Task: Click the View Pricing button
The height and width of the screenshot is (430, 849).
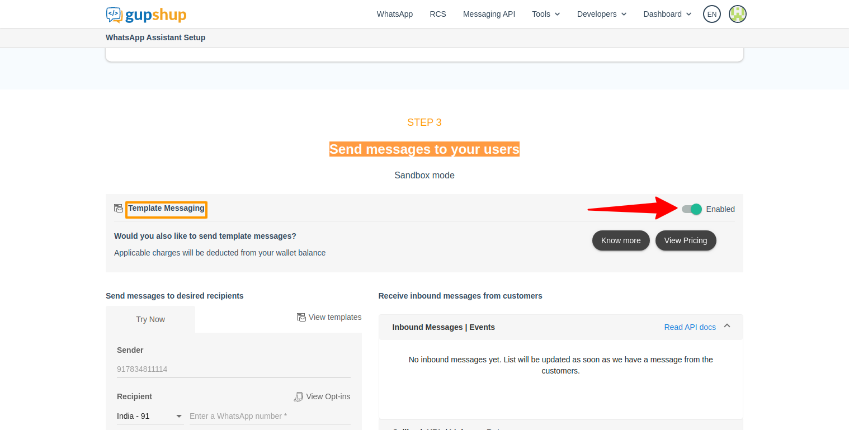Action: click(x=686, y=240)
